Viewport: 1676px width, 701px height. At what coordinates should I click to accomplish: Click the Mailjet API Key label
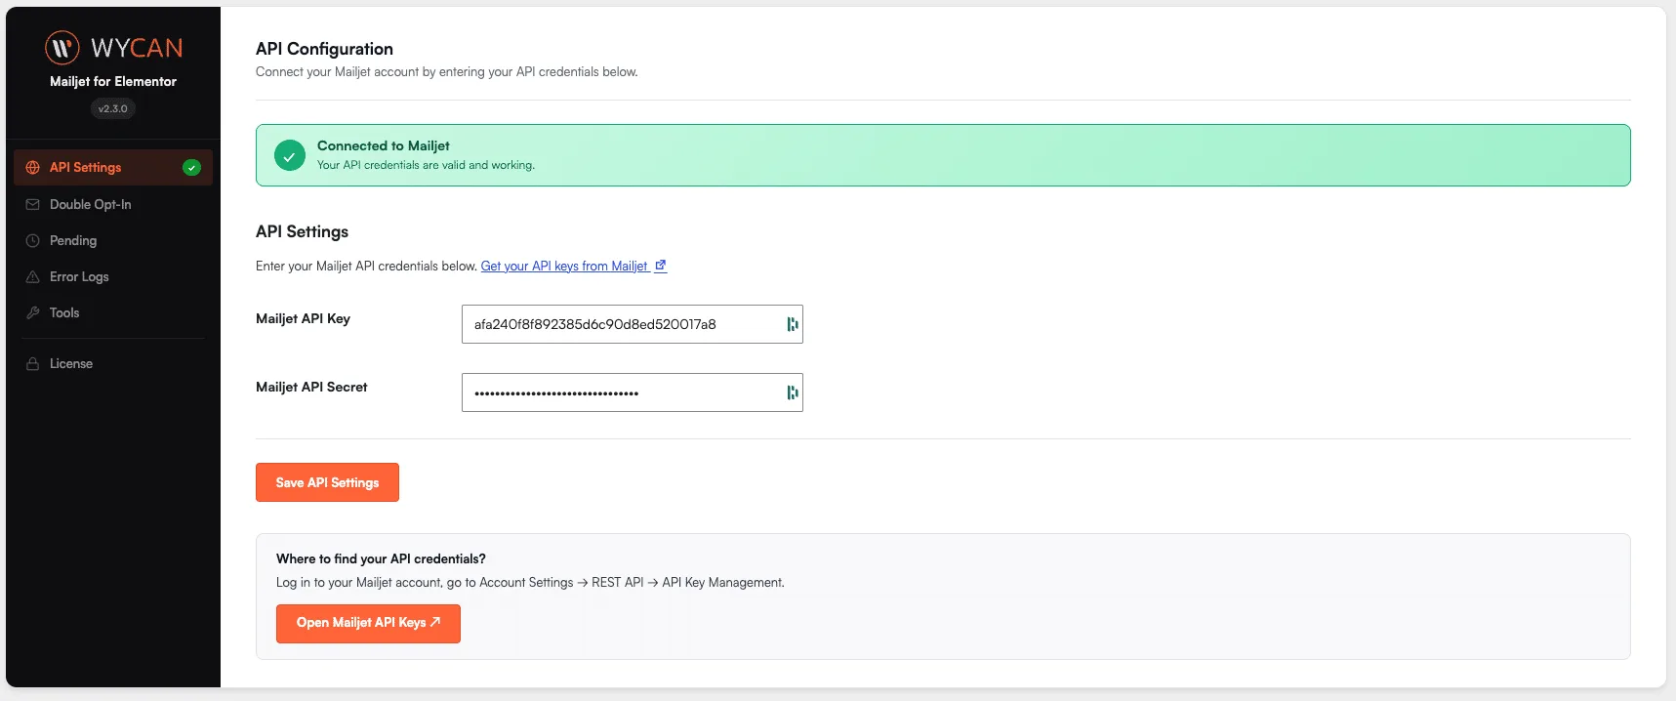pyautogui.click(x=303, y=318)
